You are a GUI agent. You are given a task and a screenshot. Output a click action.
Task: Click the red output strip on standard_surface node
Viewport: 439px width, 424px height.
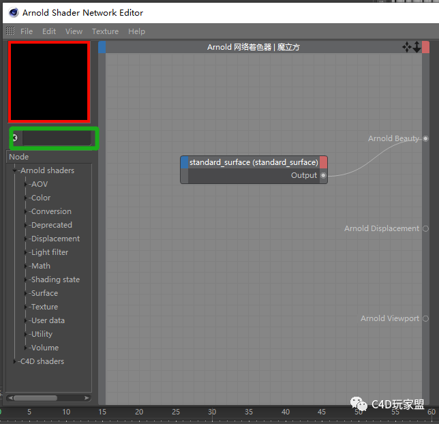323,162
